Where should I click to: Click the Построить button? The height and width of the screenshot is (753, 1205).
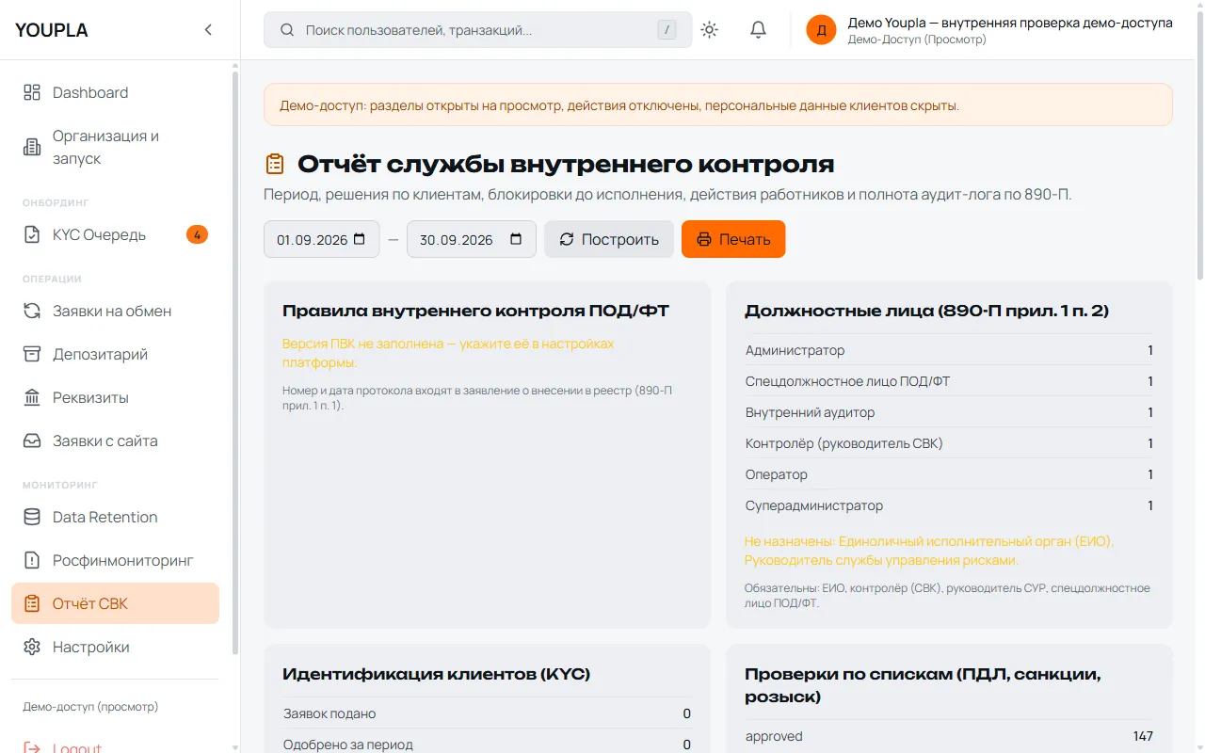pos(609,239)
